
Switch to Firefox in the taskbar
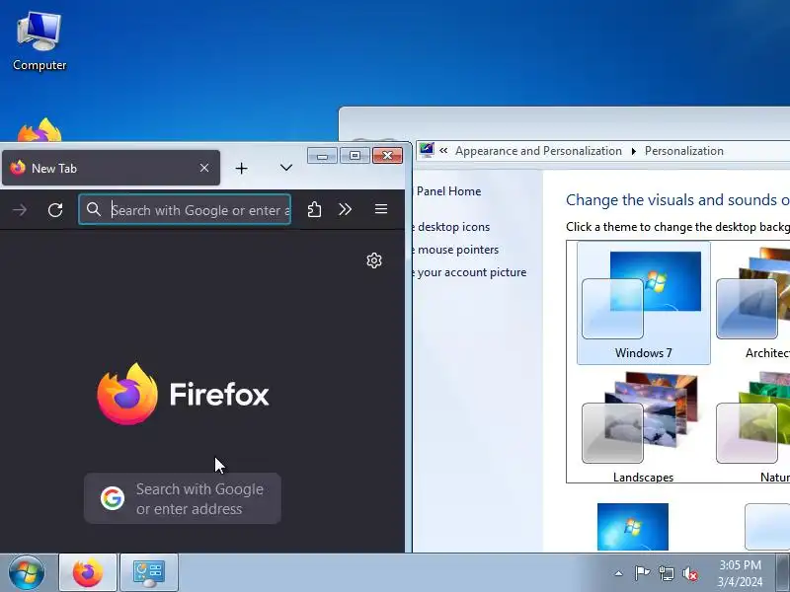click(x=88, y=573)
